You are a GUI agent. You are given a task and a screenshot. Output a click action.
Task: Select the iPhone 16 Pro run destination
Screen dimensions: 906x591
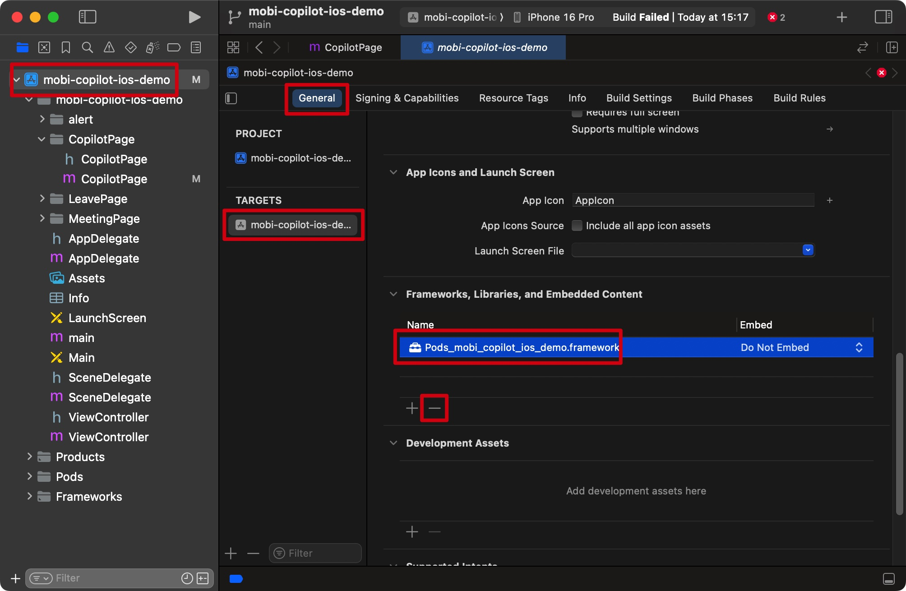[554, 17]
